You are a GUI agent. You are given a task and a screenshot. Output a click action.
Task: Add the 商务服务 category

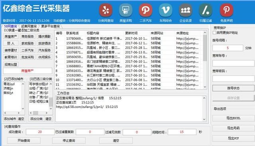point(27,37)
